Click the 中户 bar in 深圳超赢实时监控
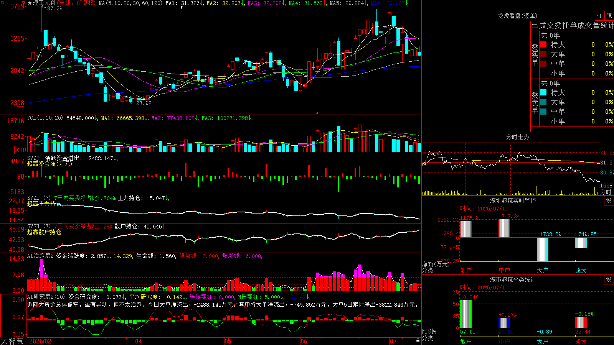Screen dimensions: 614x345 click(504, 228)
